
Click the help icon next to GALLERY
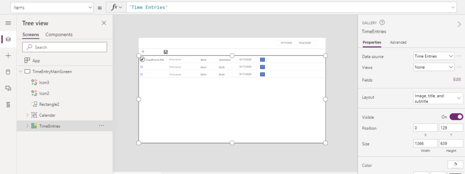point(382,23)
